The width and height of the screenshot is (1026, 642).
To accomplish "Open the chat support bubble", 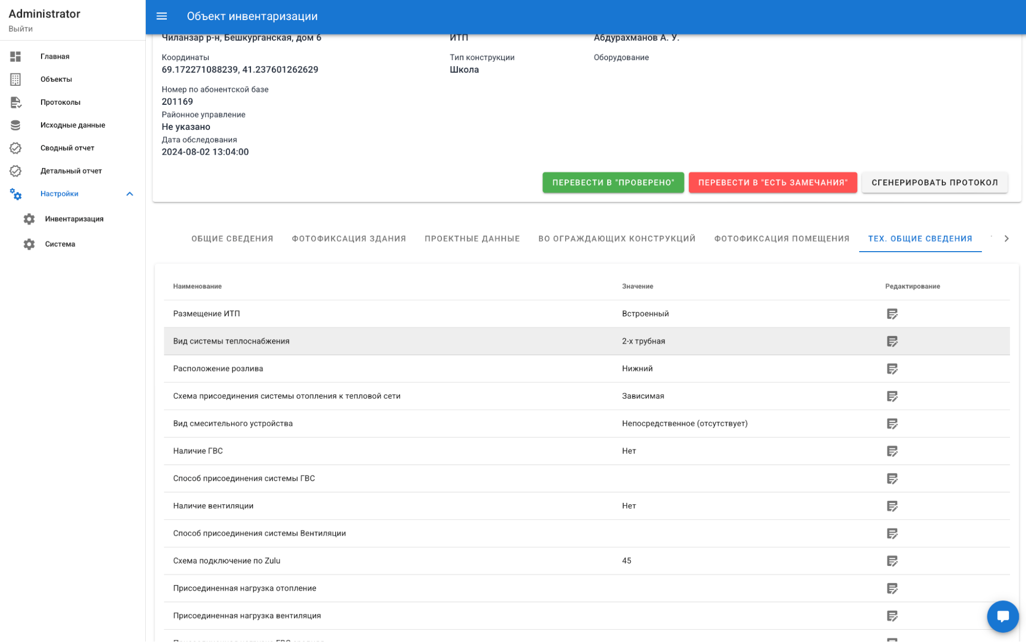I will pos(1002,616).
